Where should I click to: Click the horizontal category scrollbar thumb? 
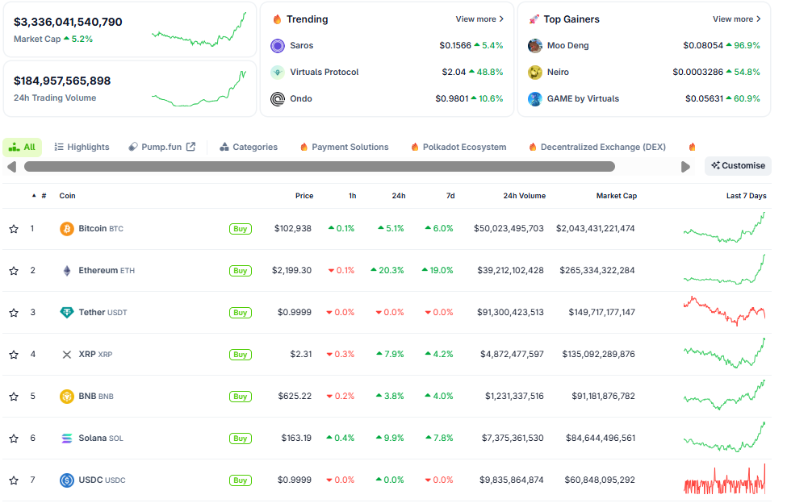(319, 167)
